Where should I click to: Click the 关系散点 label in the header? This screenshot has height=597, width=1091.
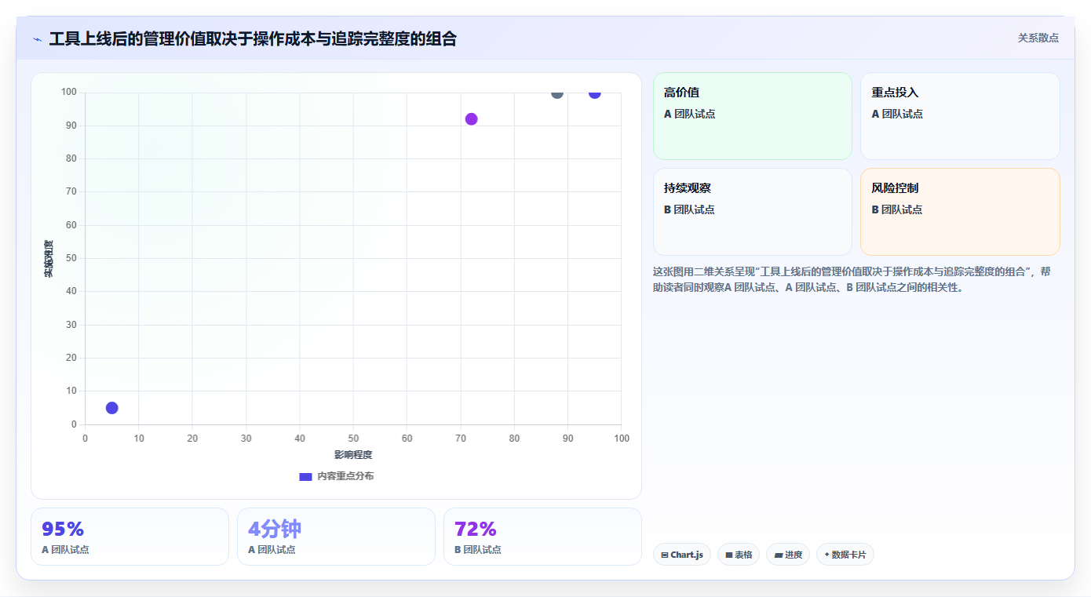[x=1038, y=38]
